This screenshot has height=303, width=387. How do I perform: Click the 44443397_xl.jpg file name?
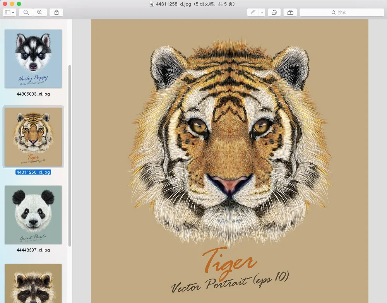[x=33, y=250]
